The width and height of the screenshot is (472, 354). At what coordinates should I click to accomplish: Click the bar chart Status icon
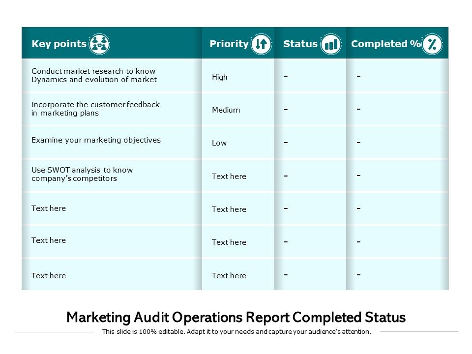331,44
